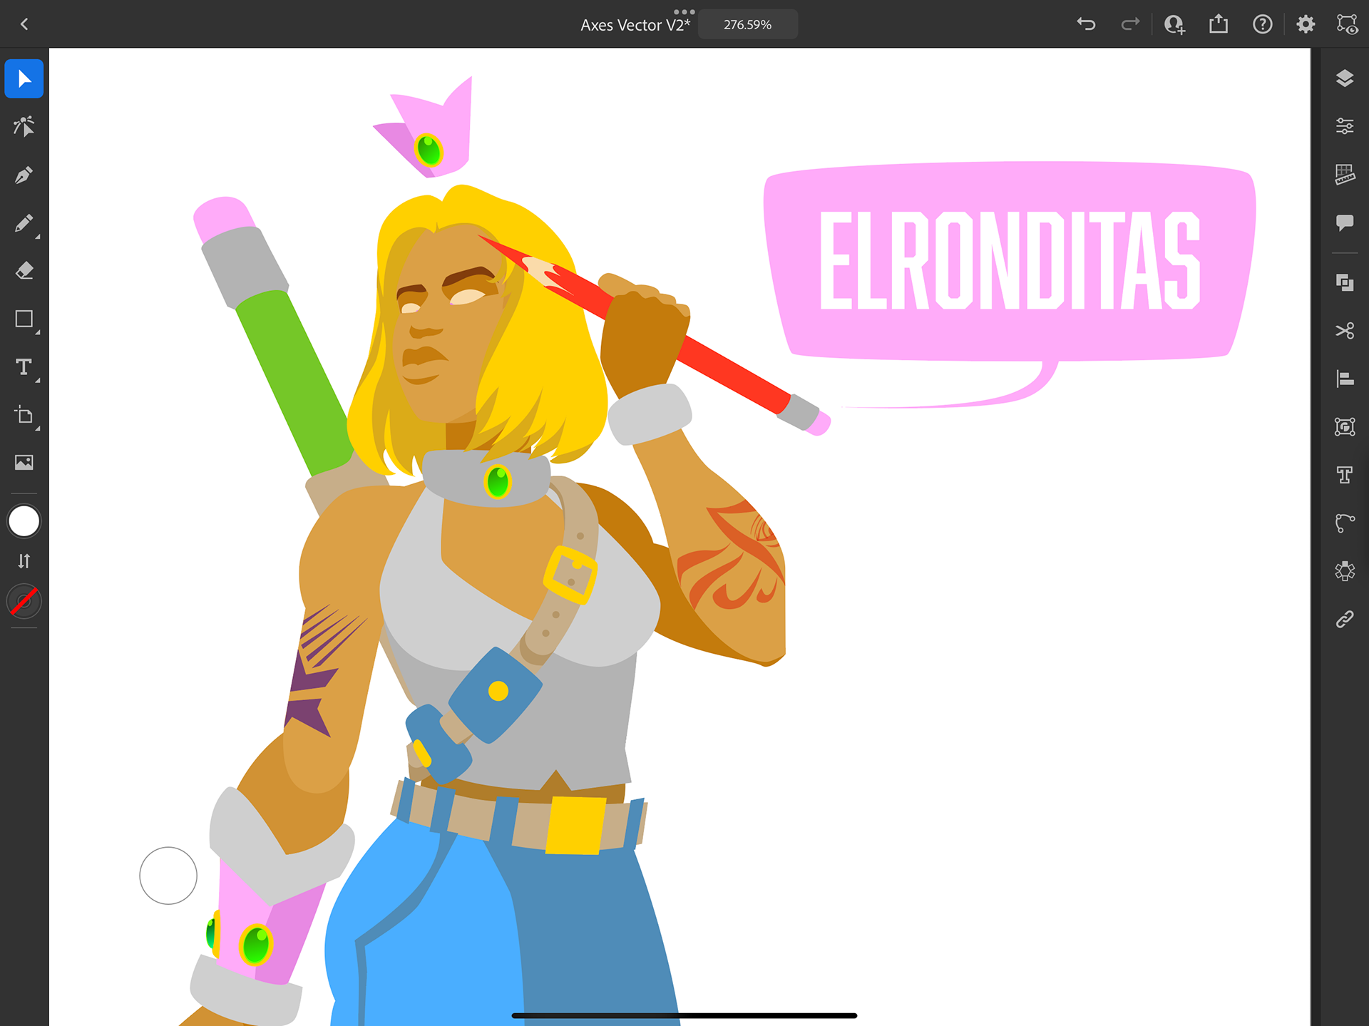
Task: Open the Place Image tool
Action: tap(24, 463)
